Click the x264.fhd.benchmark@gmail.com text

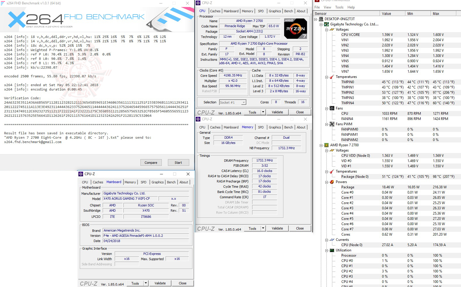pyautogui.click(x=33, y=142)
